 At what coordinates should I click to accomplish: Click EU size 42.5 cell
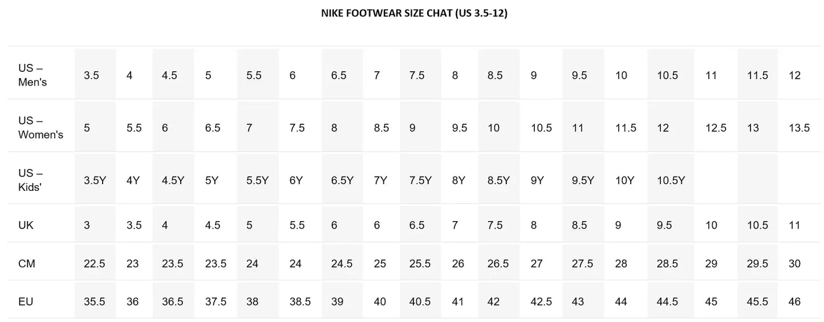[541, 301]
